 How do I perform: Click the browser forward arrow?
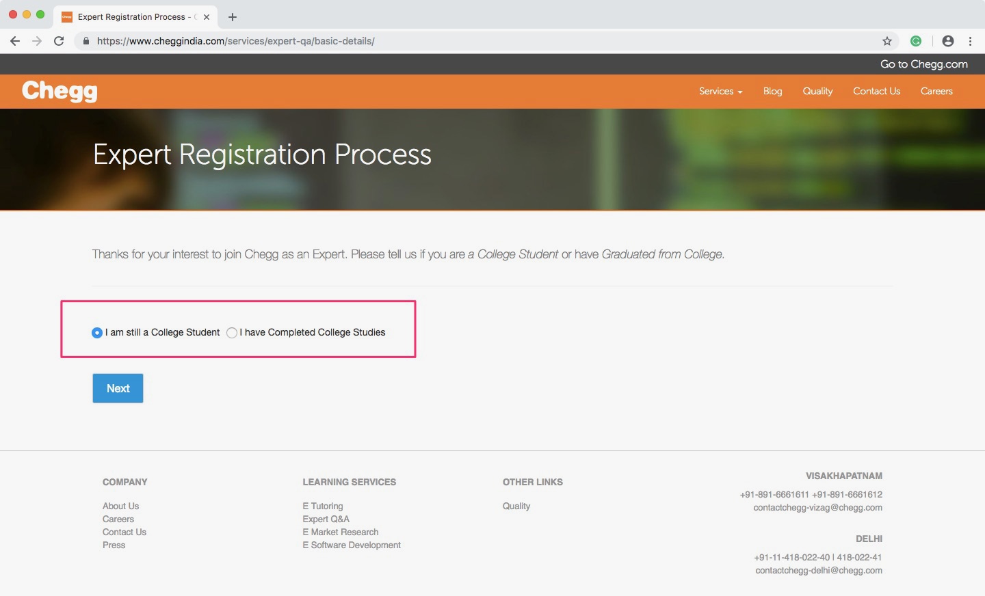tap(37, 41)
